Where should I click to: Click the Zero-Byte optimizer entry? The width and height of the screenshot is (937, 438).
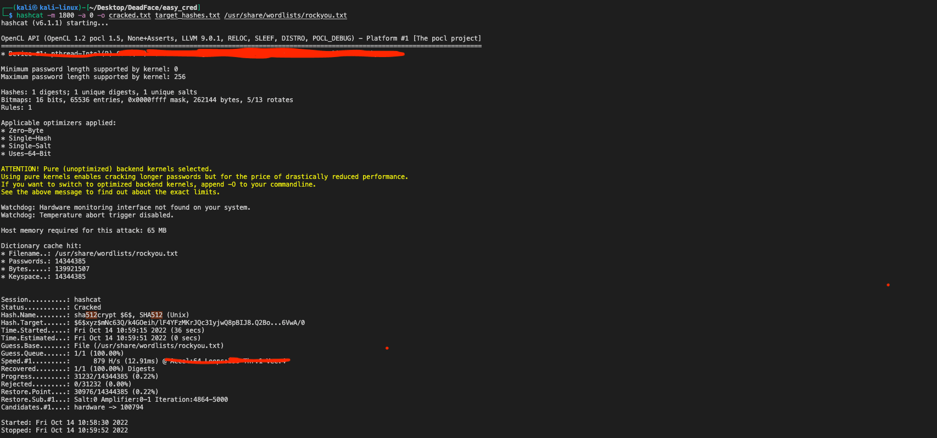pos(26,131)
